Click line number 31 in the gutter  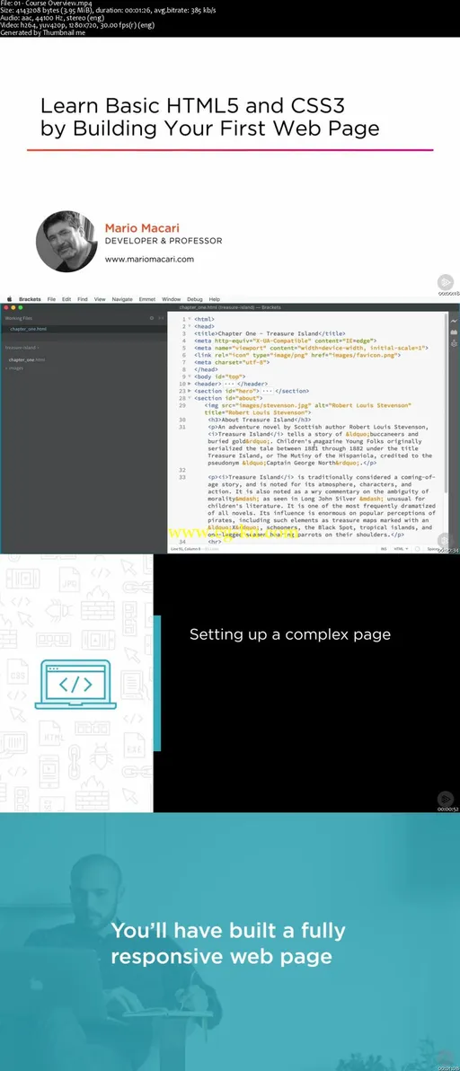(x=182, y=427)
